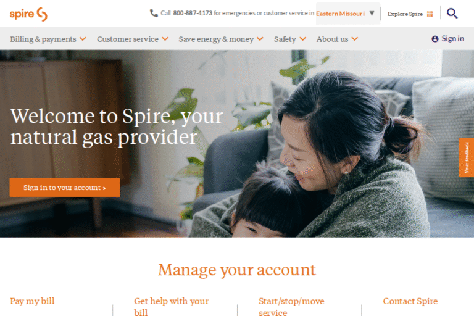Open the search magnifier icon
This screenshot has height=316, width=474.
point(452,14)
